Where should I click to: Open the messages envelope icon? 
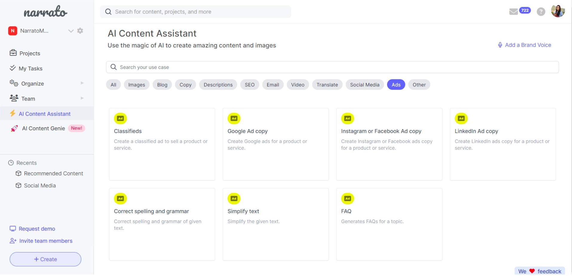tap(513, 12)
